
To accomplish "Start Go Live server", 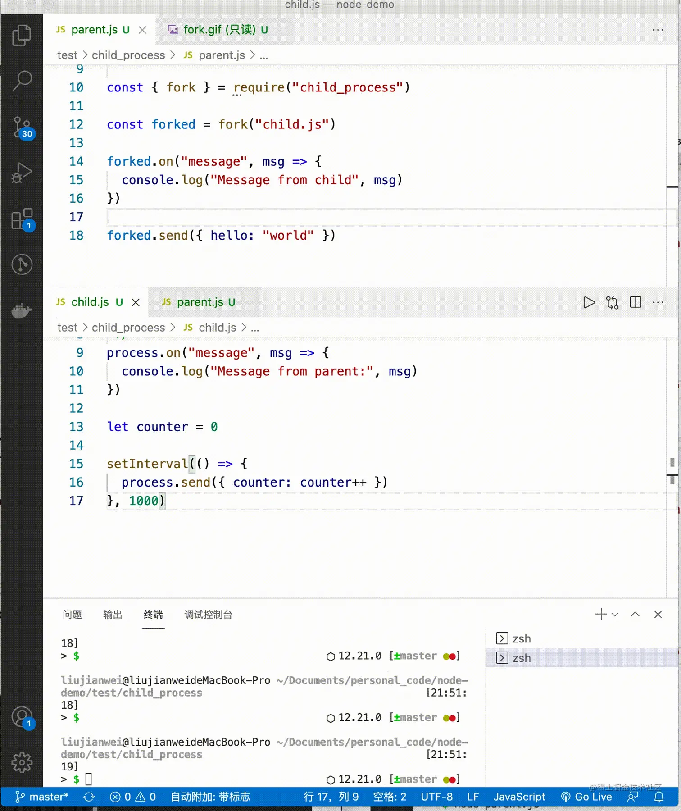I will click(x=586, y=797).
